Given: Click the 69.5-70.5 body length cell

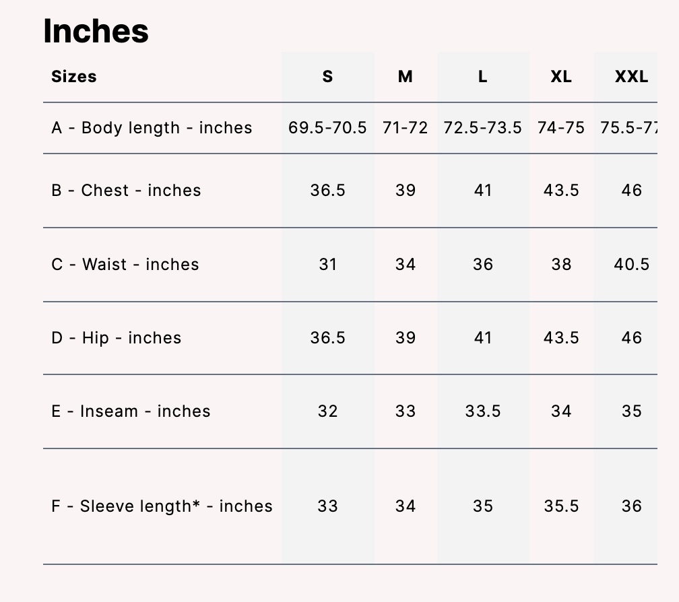Looking at the screenshot, I should tap(327, 128).
